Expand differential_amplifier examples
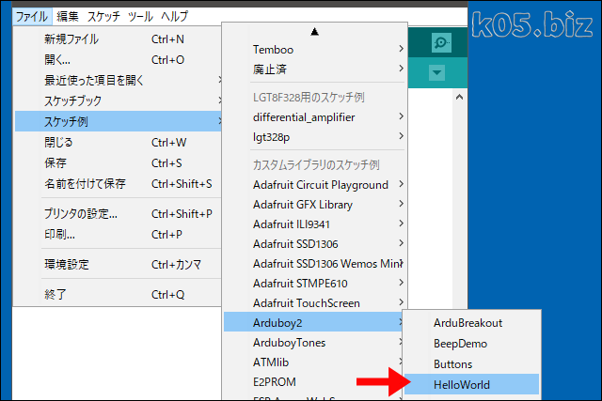The width and height of the screenshot is (602, 401). coord(315,117)
